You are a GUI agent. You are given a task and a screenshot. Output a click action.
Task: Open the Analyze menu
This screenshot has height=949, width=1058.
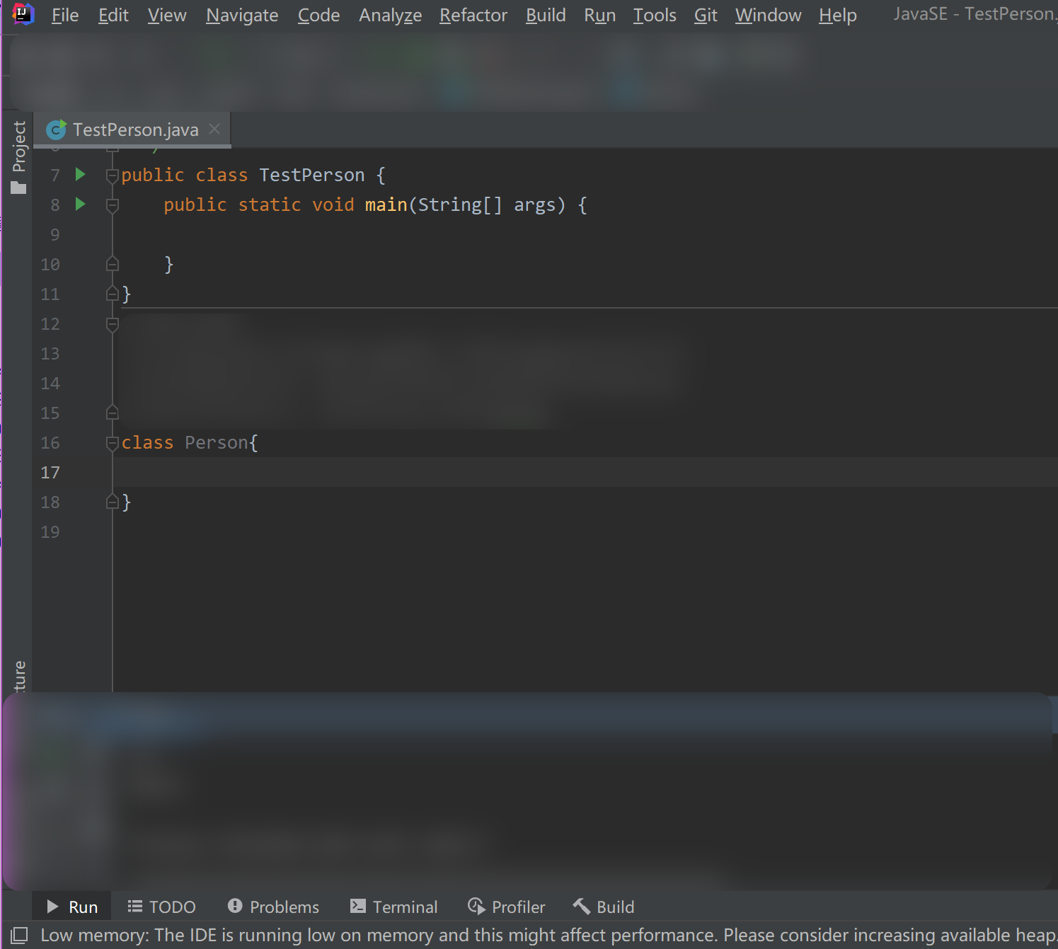point(390,15)
